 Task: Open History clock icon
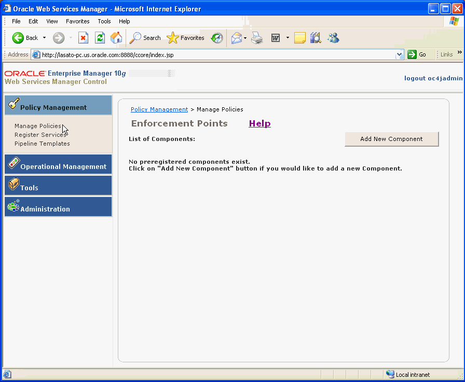pos(217,38)
